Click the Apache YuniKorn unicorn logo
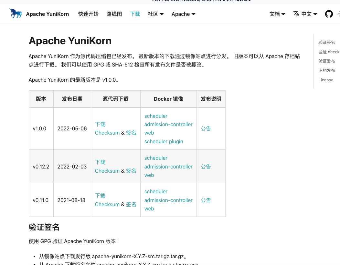This screenshot has width=340, height=265. 16,14
